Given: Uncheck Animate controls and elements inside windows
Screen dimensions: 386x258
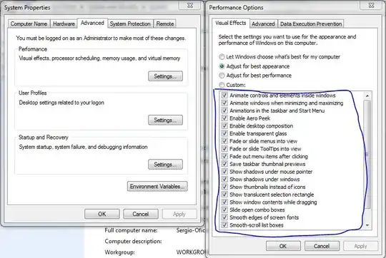Looking at the screenshot, I should pos(224,96).
